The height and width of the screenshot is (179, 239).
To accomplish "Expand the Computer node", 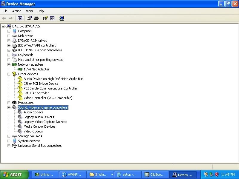I will (9, 31).
